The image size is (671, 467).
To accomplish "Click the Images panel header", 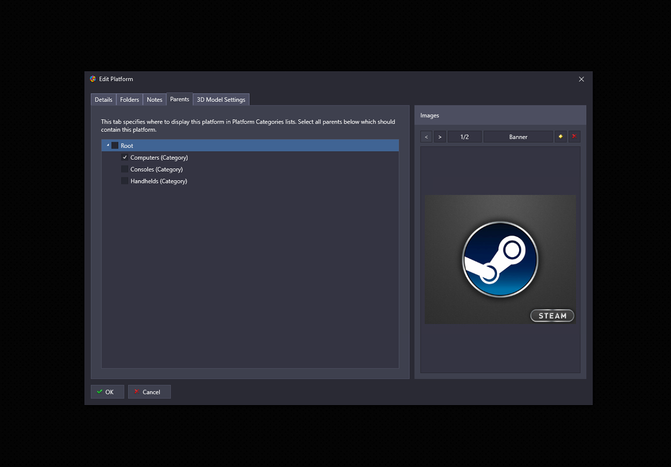I will point(500,115).
